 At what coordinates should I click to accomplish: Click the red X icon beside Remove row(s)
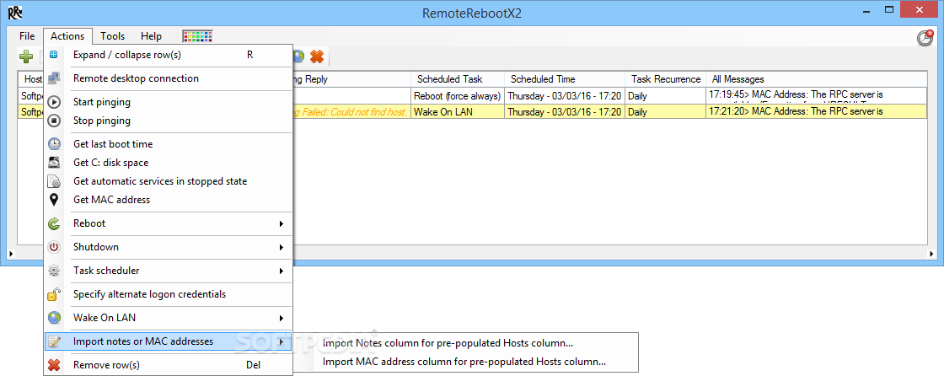[54, 365]
